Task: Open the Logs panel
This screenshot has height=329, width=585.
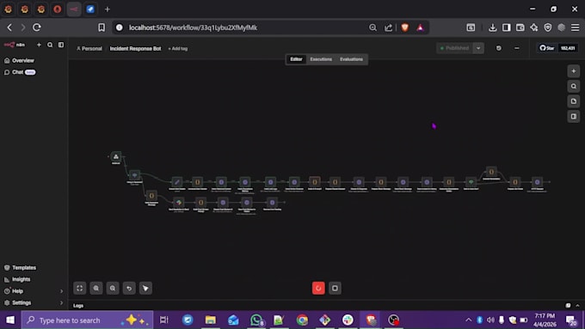Action: click(78, 306)
